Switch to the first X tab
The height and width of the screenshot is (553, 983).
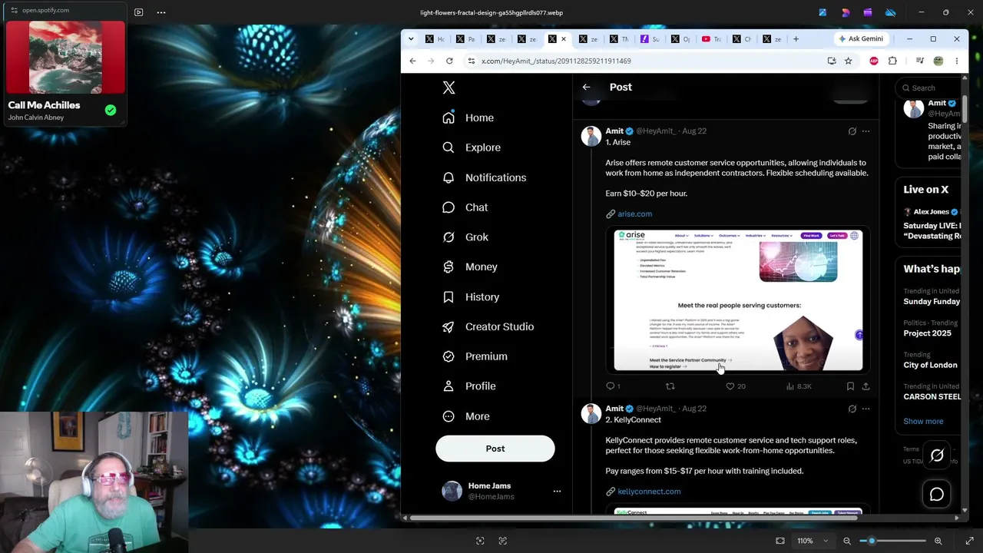(435, 39)
